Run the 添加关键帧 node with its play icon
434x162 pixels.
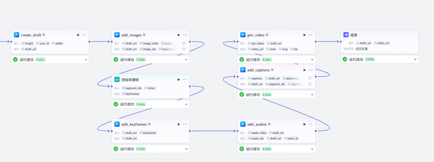[x=178, y=80]
